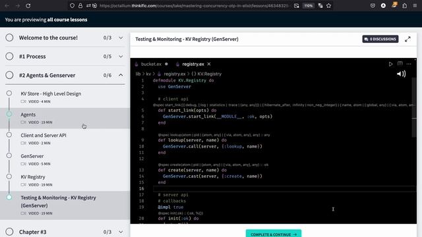Mark KV Store lesson circle
This screenshot has width=422, height=237.
(9, 93)
